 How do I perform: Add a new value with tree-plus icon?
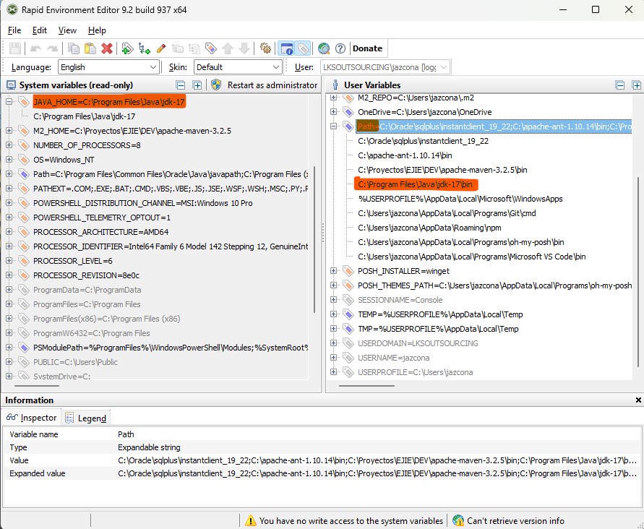(144, 48)
